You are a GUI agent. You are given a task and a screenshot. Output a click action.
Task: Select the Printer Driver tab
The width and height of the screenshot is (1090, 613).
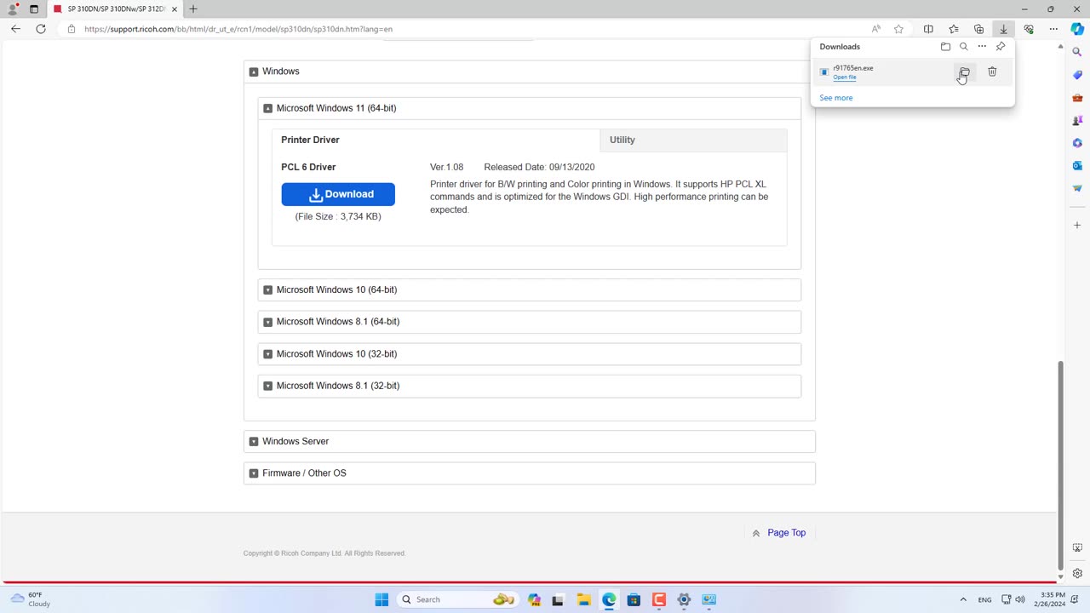436,140
